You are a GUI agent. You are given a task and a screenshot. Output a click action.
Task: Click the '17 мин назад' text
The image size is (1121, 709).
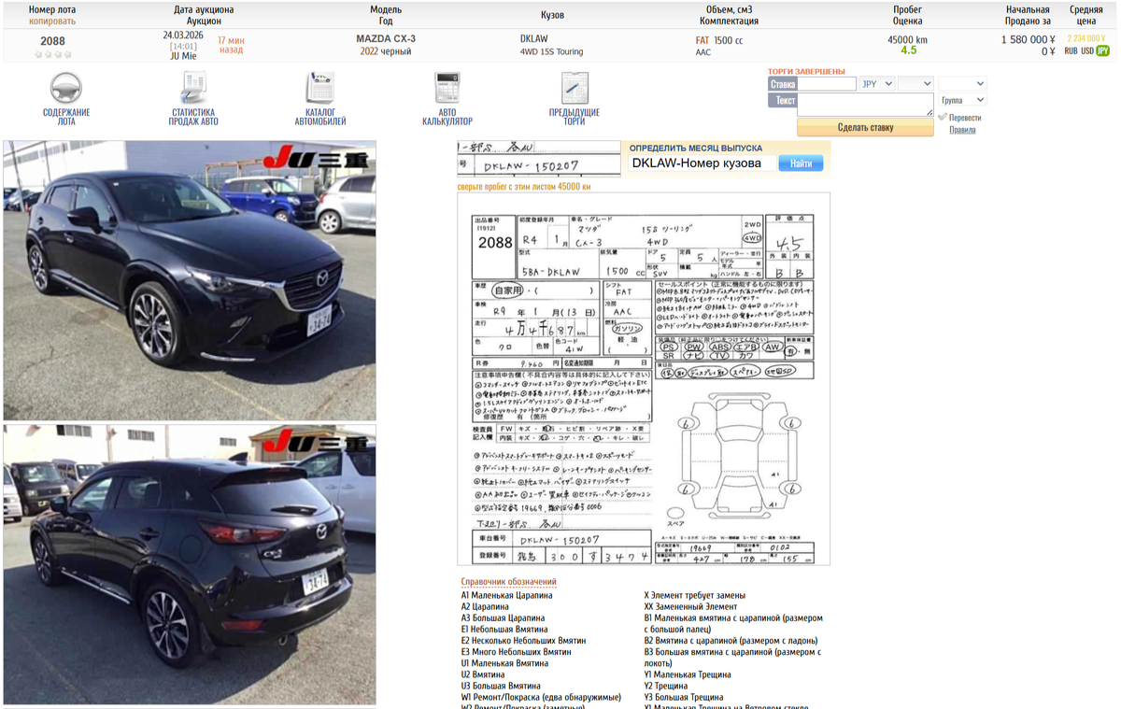tap(231, 45)
